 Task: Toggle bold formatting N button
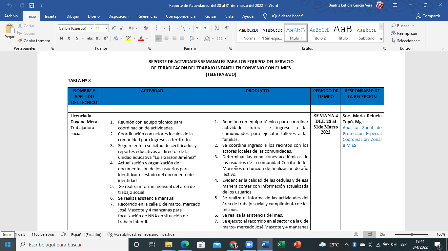[x=61, y=38]
